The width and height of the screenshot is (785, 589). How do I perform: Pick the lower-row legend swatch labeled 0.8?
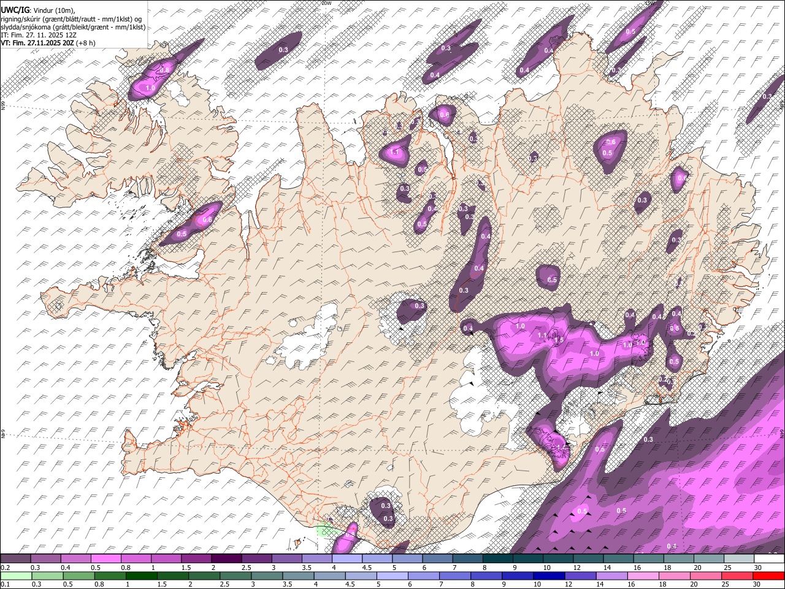pyautogui.click(x=110, y=576)
